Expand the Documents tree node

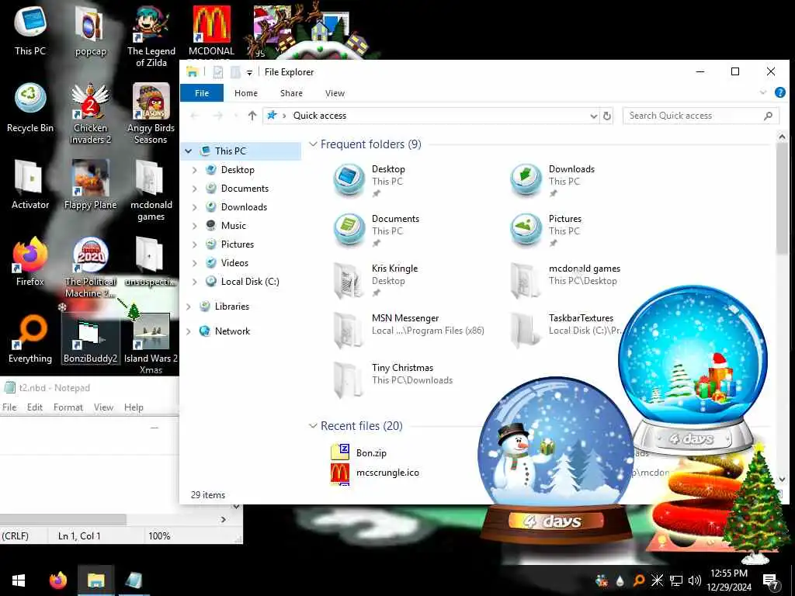pyautogui.click(x=195, y=189)
